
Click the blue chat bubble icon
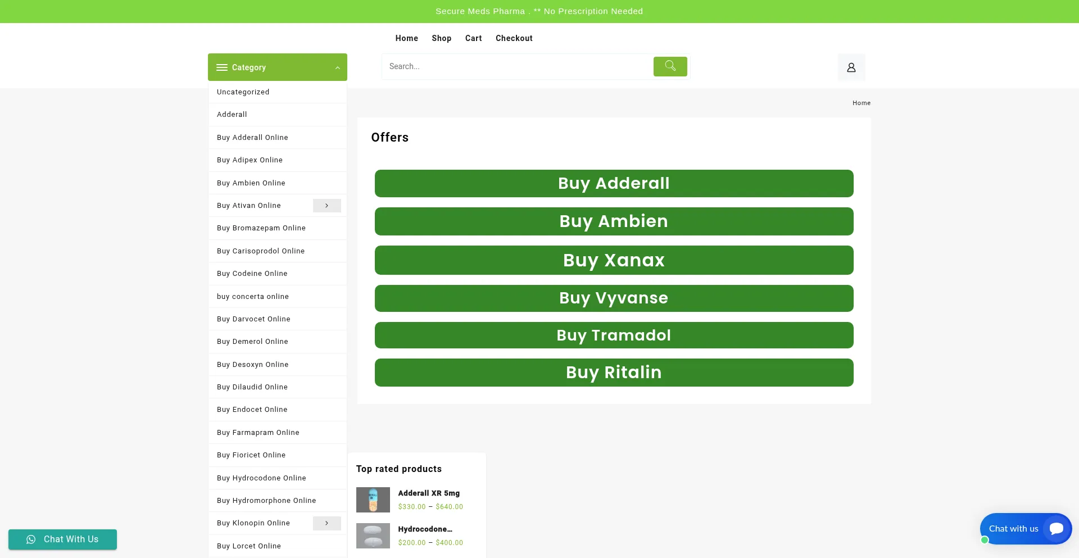click(x=1056, y=529)
